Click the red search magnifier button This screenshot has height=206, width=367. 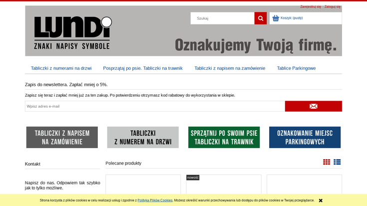[261, 18]
